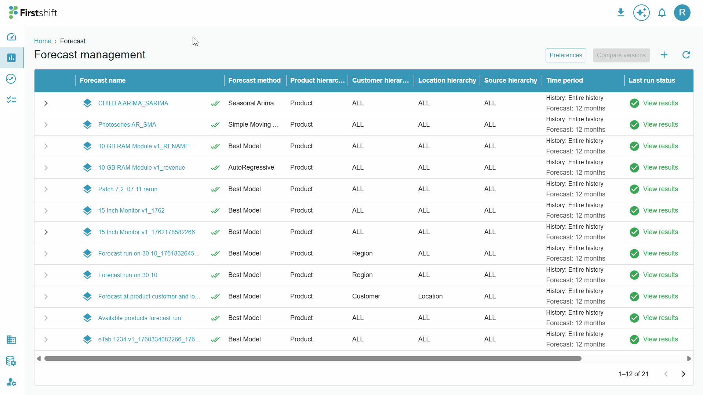The image size is (703, 395).
Task: Click the Home breadcrumb link
Action: [x=43, y=41]
